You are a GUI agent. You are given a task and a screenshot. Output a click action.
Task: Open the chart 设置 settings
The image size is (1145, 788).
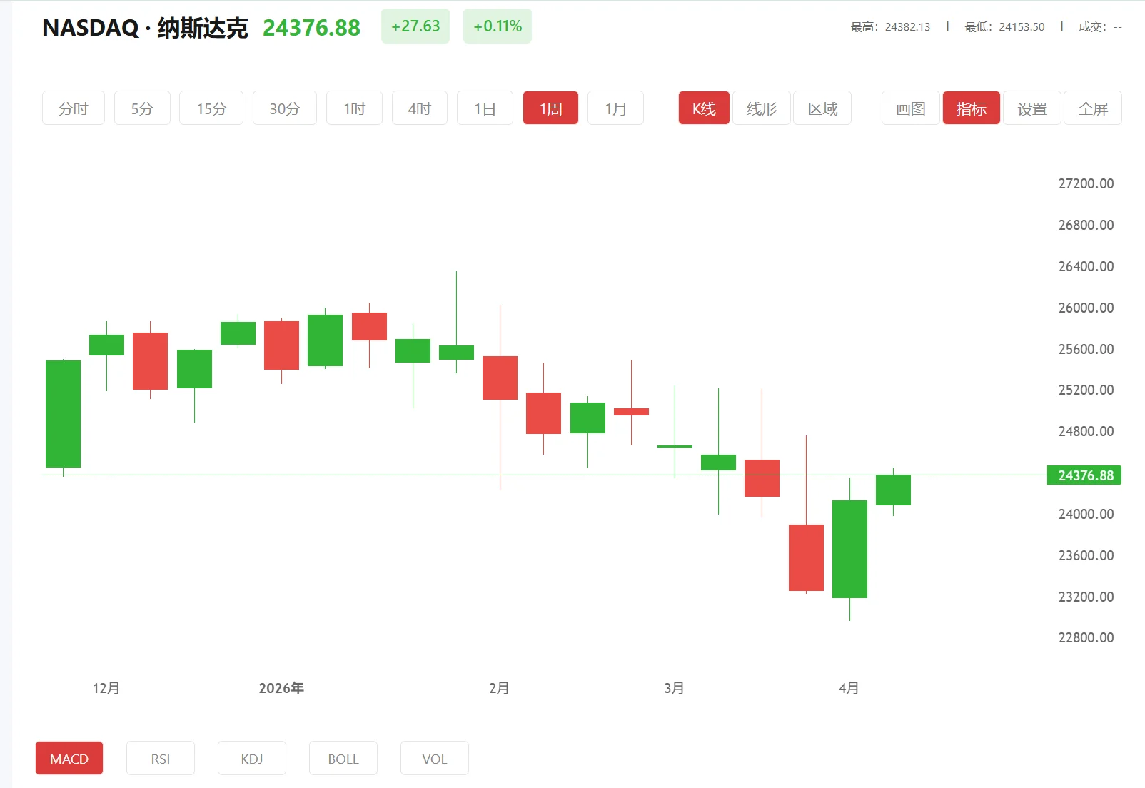click(1031, 108)
